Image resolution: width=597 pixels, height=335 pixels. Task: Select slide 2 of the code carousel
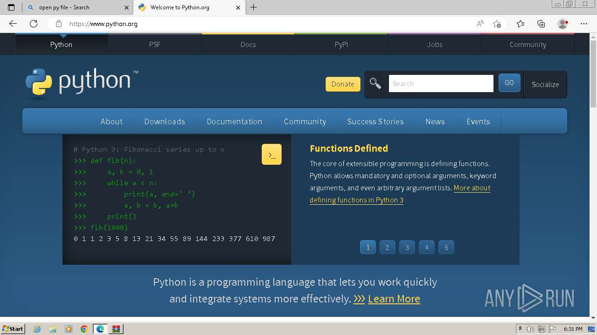[x=387, y=247]
